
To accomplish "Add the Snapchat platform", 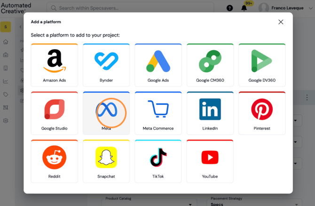I will coord(106,161).
